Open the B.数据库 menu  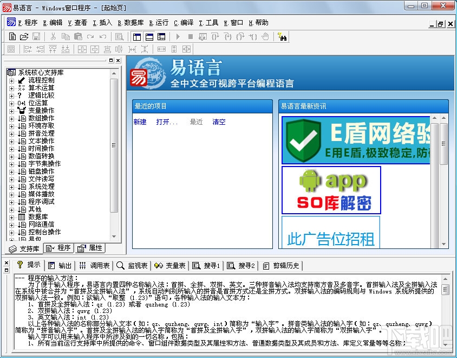(130, 23)
